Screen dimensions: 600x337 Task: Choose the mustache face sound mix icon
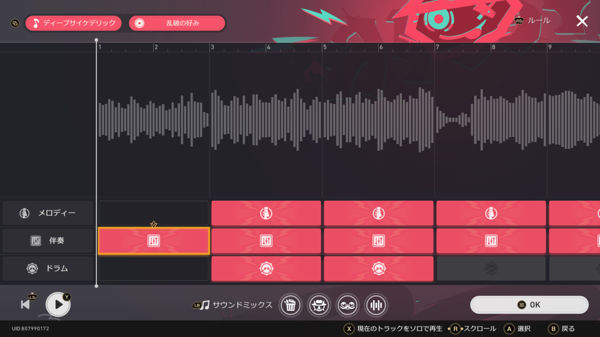click(347, 305)
